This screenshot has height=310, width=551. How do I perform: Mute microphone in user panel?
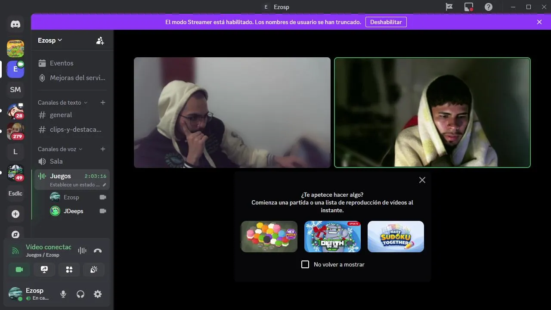click(x=63, y=294)
